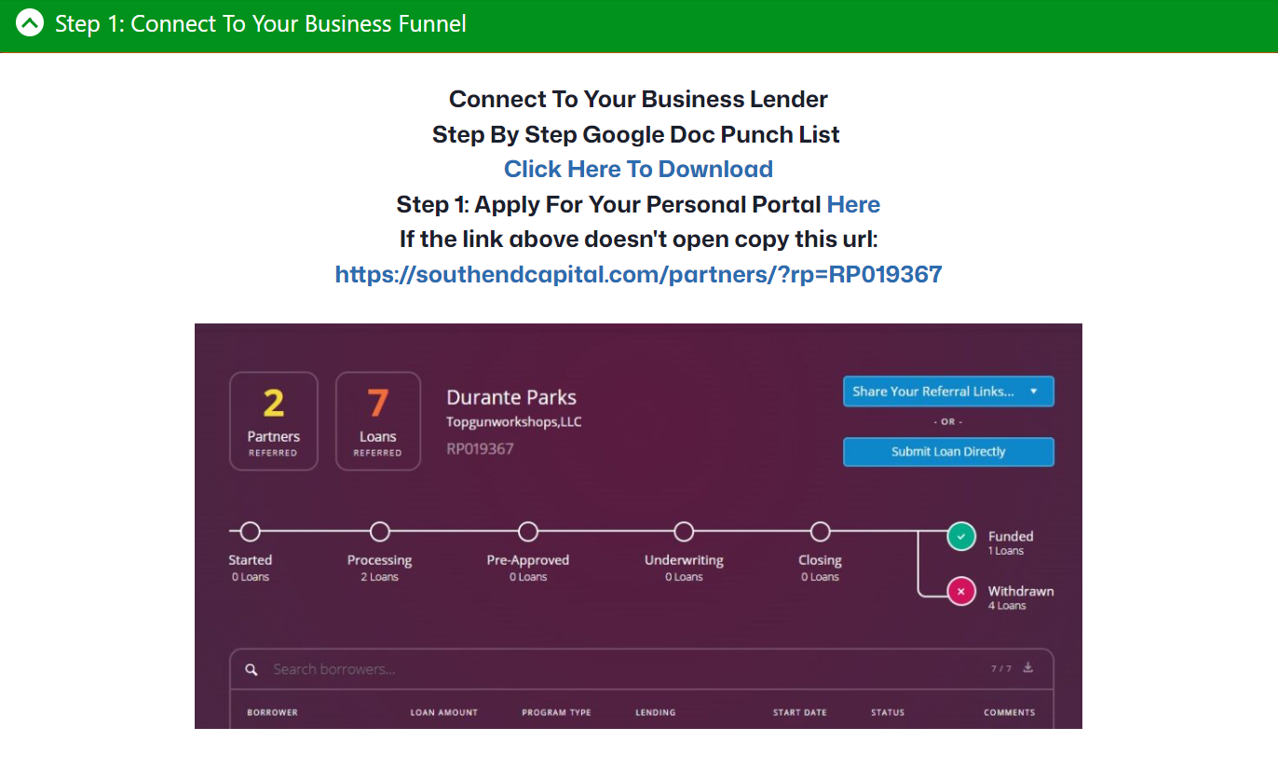Screen dimensions: 1278x769
Task: Click the Pre-Approved stage circle marker
Action: (528, 531)
